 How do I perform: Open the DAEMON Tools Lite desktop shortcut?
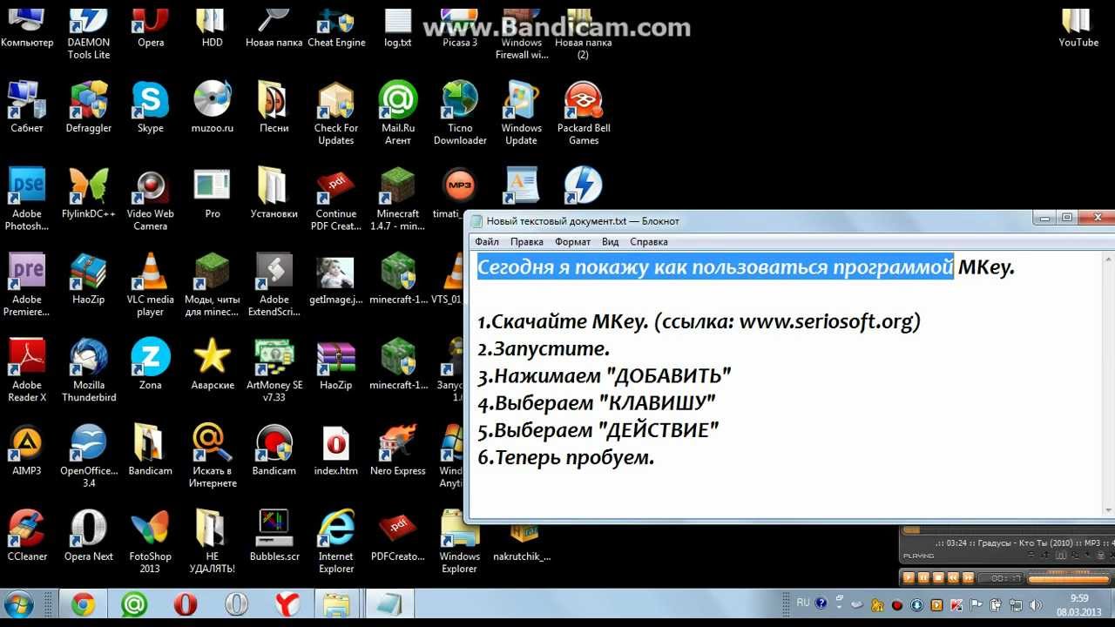89,31
